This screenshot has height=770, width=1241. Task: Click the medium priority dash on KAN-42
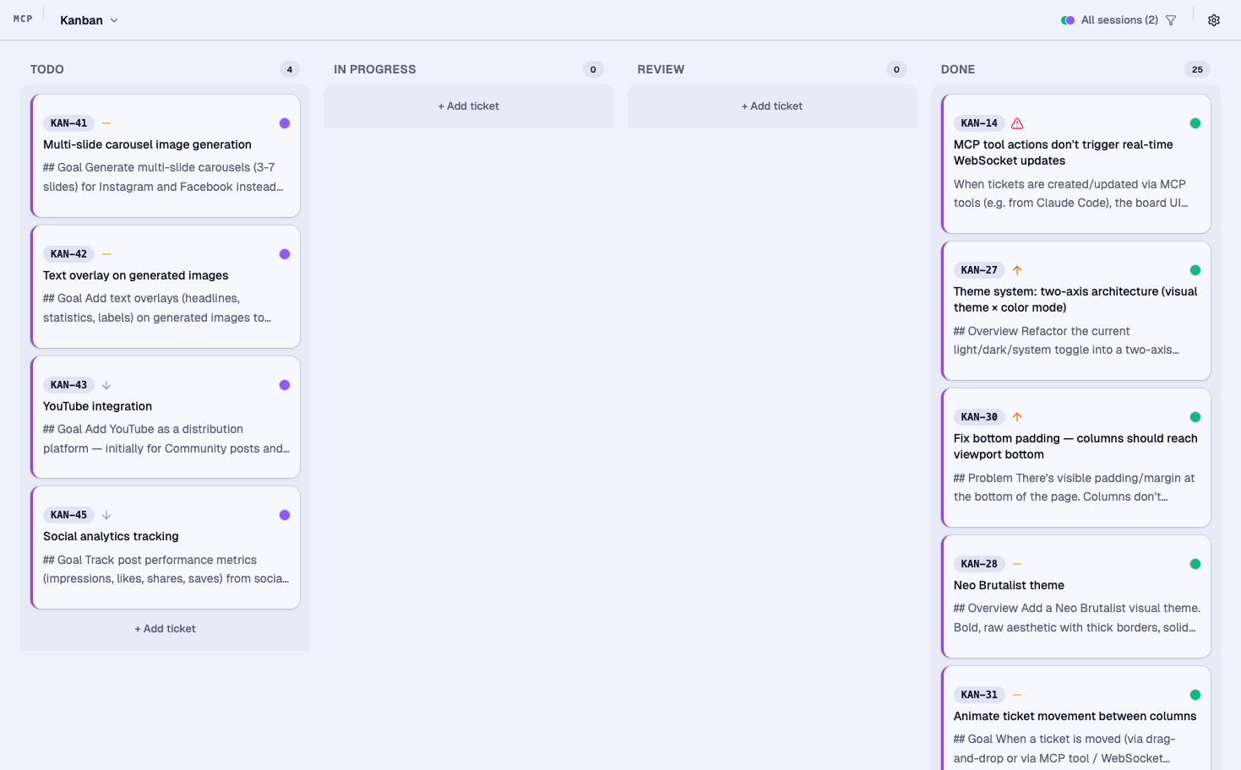[106, 254]
